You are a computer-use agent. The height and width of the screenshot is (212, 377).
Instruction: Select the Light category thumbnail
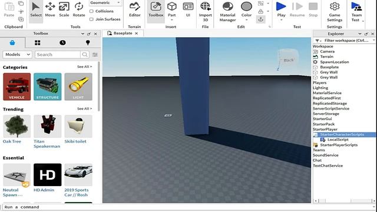tap(78, 87)
